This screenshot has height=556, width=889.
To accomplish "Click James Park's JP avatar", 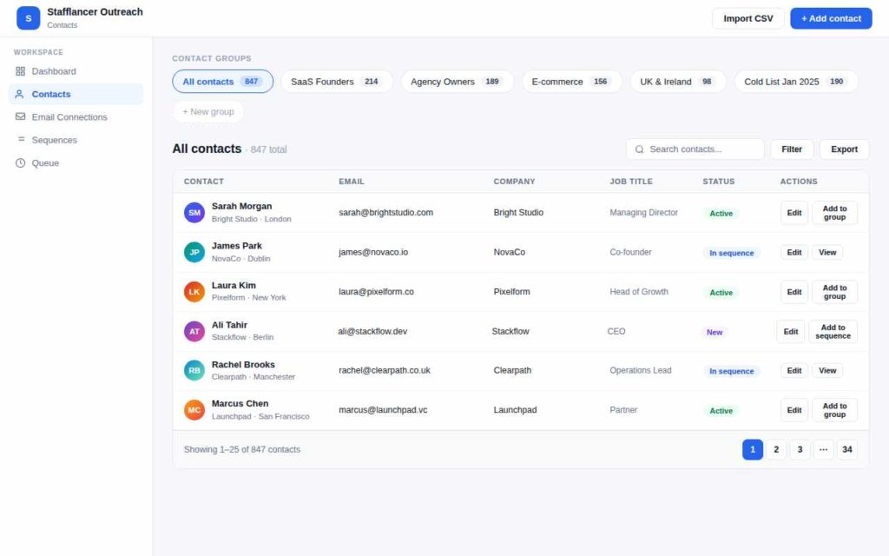I will (194, 252).
